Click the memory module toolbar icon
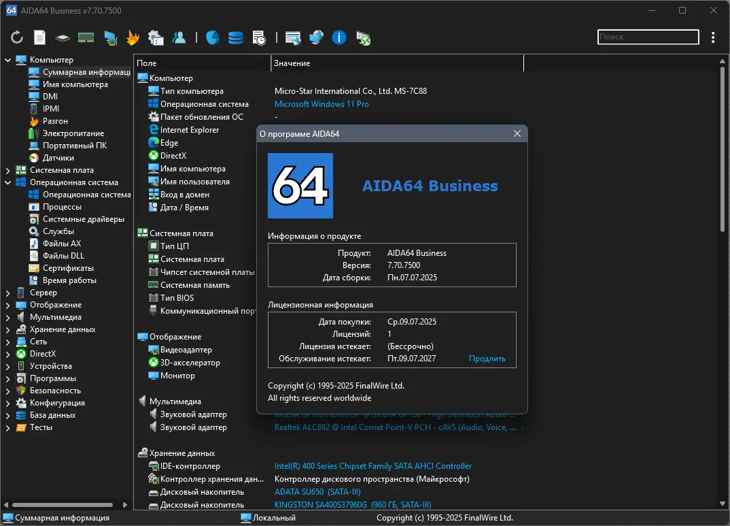Image resolution: width=730 pixels, height=526 pixels. [86, 37]
